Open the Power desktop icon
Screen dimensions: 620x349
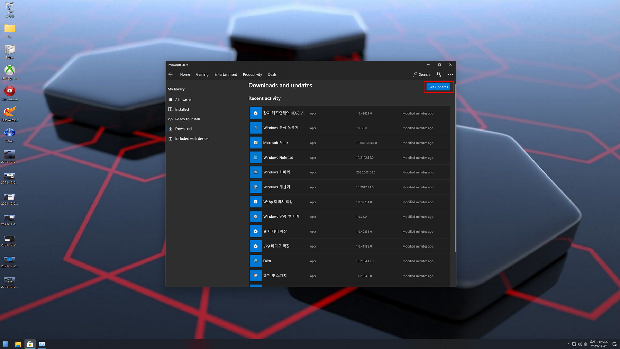point(10,135)
